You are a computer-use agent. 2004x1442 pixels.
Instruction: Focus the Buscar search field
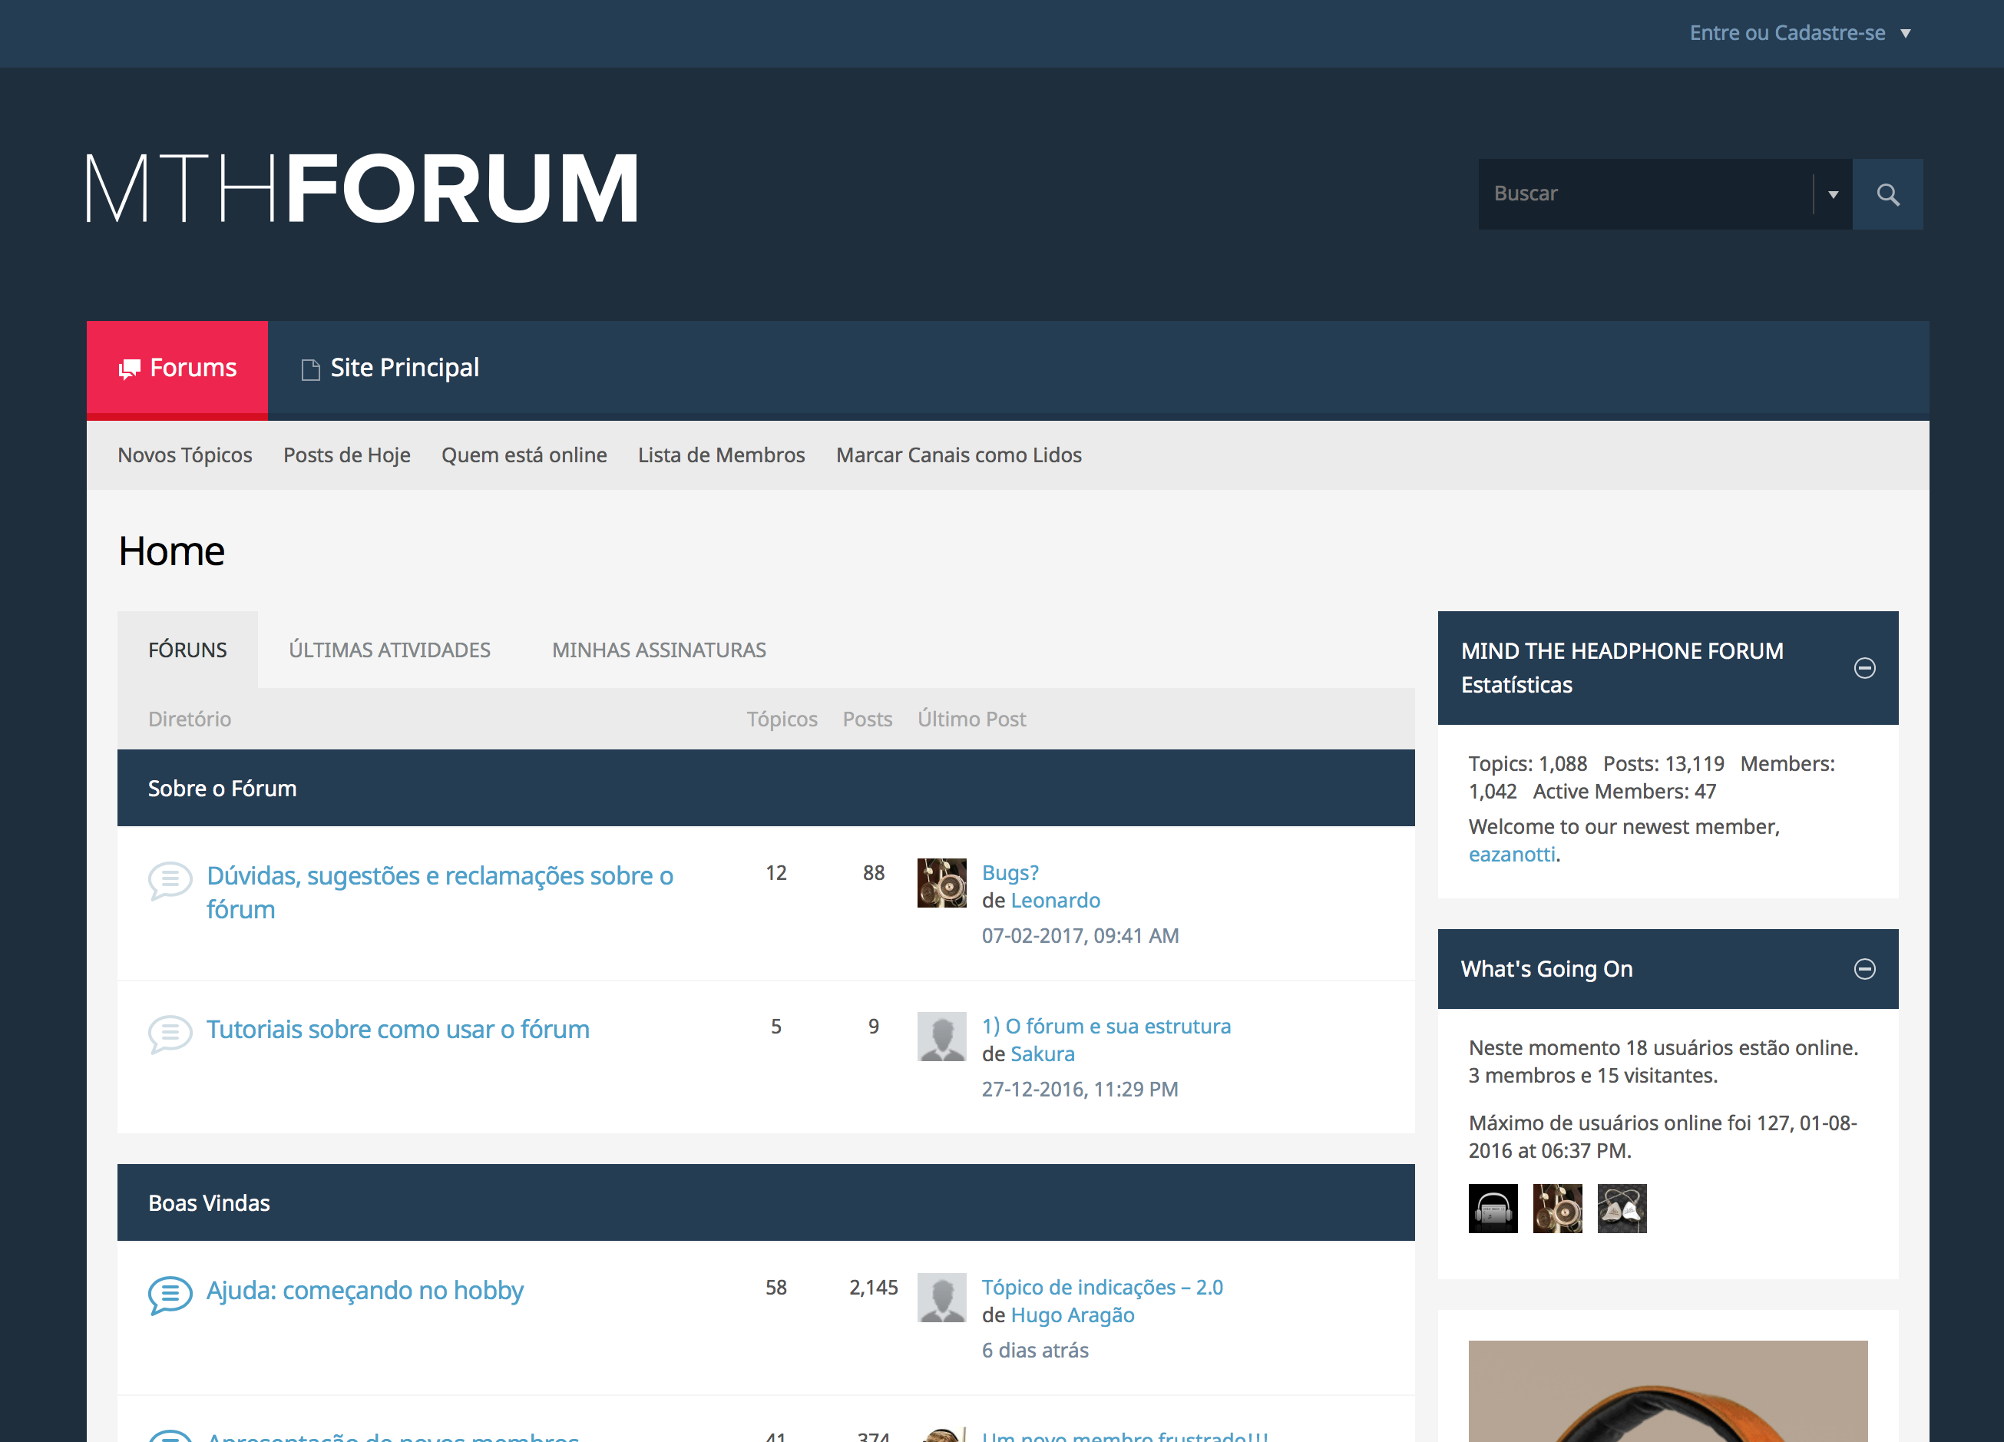point(1645,194)
